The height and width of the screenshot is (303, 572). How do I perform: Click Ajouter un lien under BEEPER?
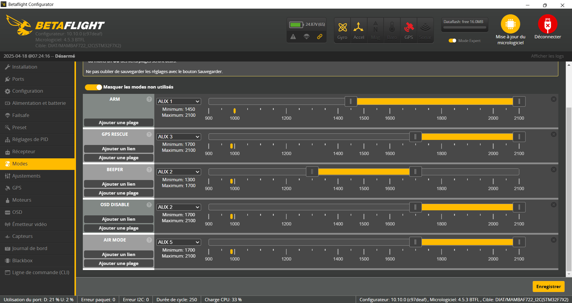(x=119, y=184)
